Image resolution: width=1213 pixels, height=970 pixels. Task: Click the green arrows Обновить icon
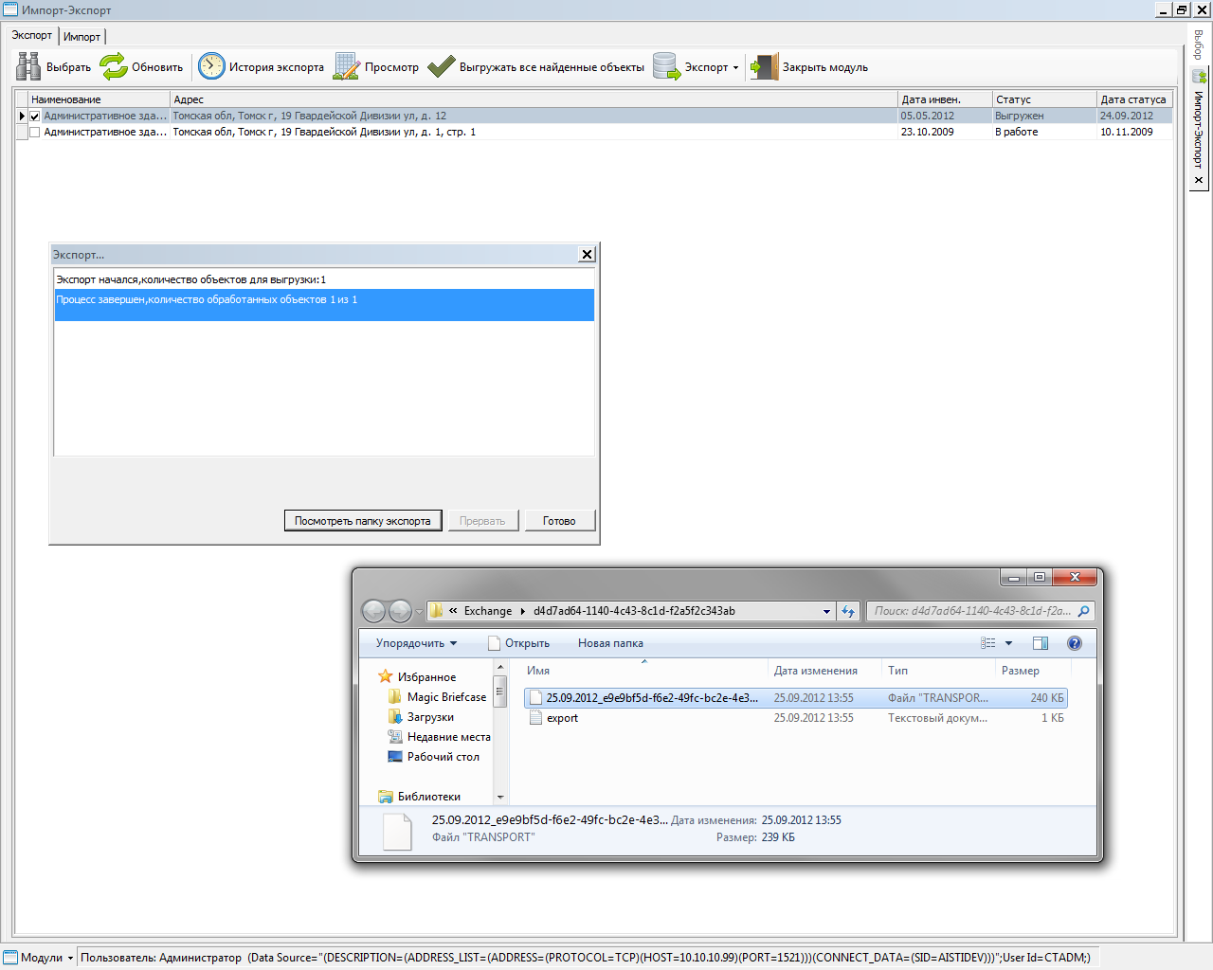[114, 66]
